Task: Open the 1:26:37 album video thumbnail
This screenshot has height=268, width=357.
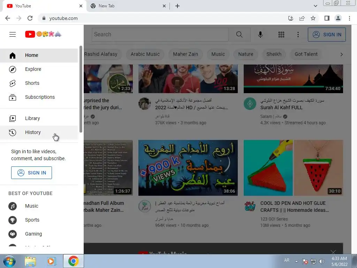Action: point(108,168)
